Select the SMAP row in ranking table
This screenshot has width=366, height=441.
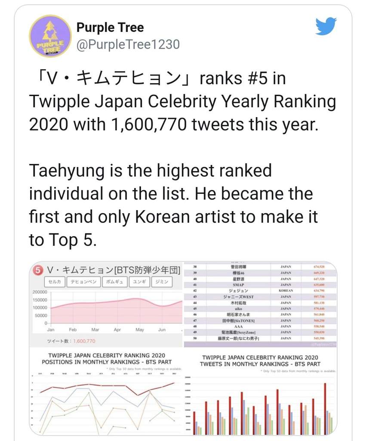(x=260, y=285)
